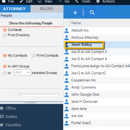Select the In ANY Group radio button
130x130 pixels.
click(x=5, y=66)
